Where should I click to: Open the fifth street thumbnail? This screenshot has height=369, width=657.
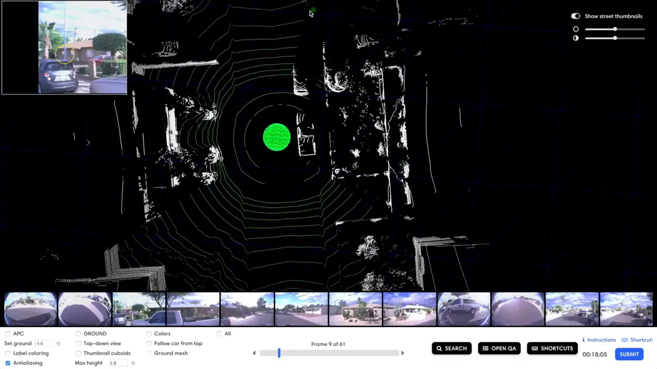point(247,309)
